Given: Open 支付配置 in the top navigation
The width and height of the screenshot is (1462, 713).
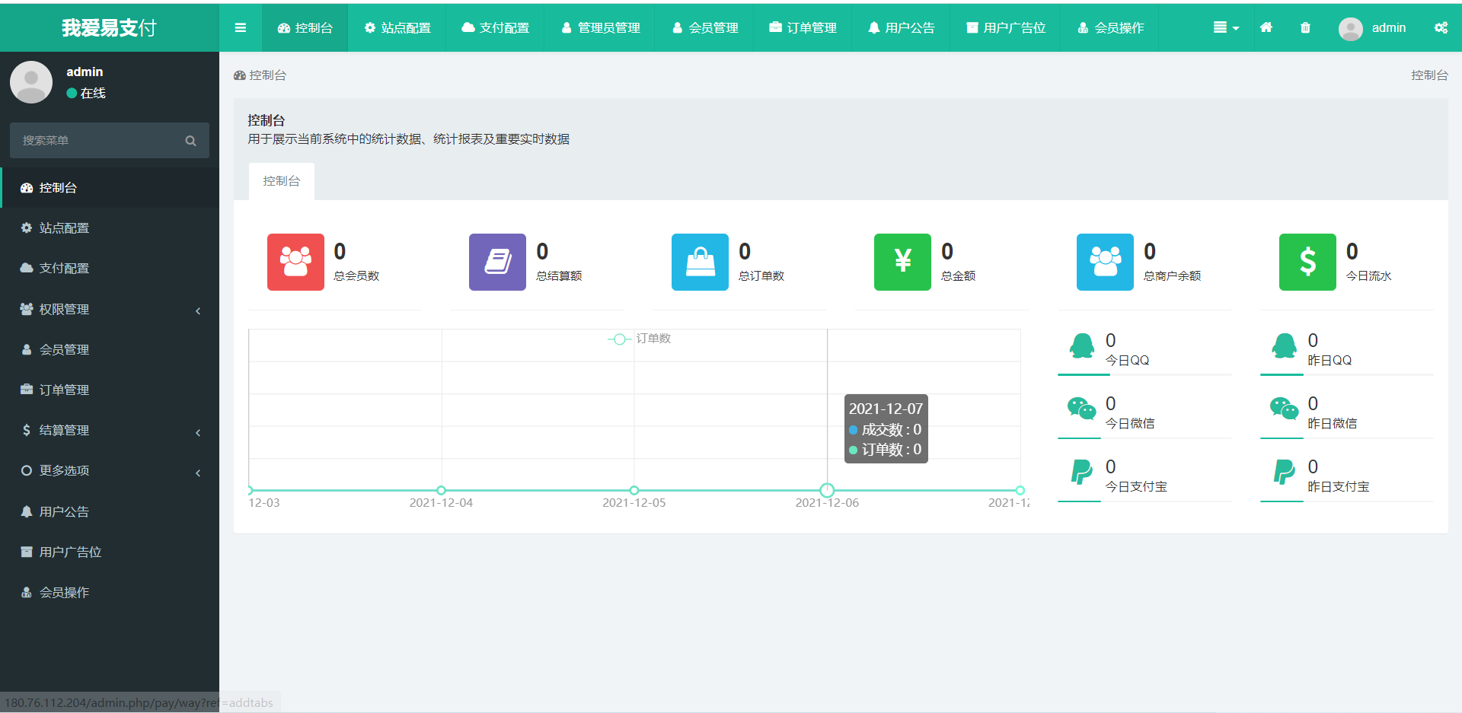Looking at the screenshot, I should click(x=495, y=28).
